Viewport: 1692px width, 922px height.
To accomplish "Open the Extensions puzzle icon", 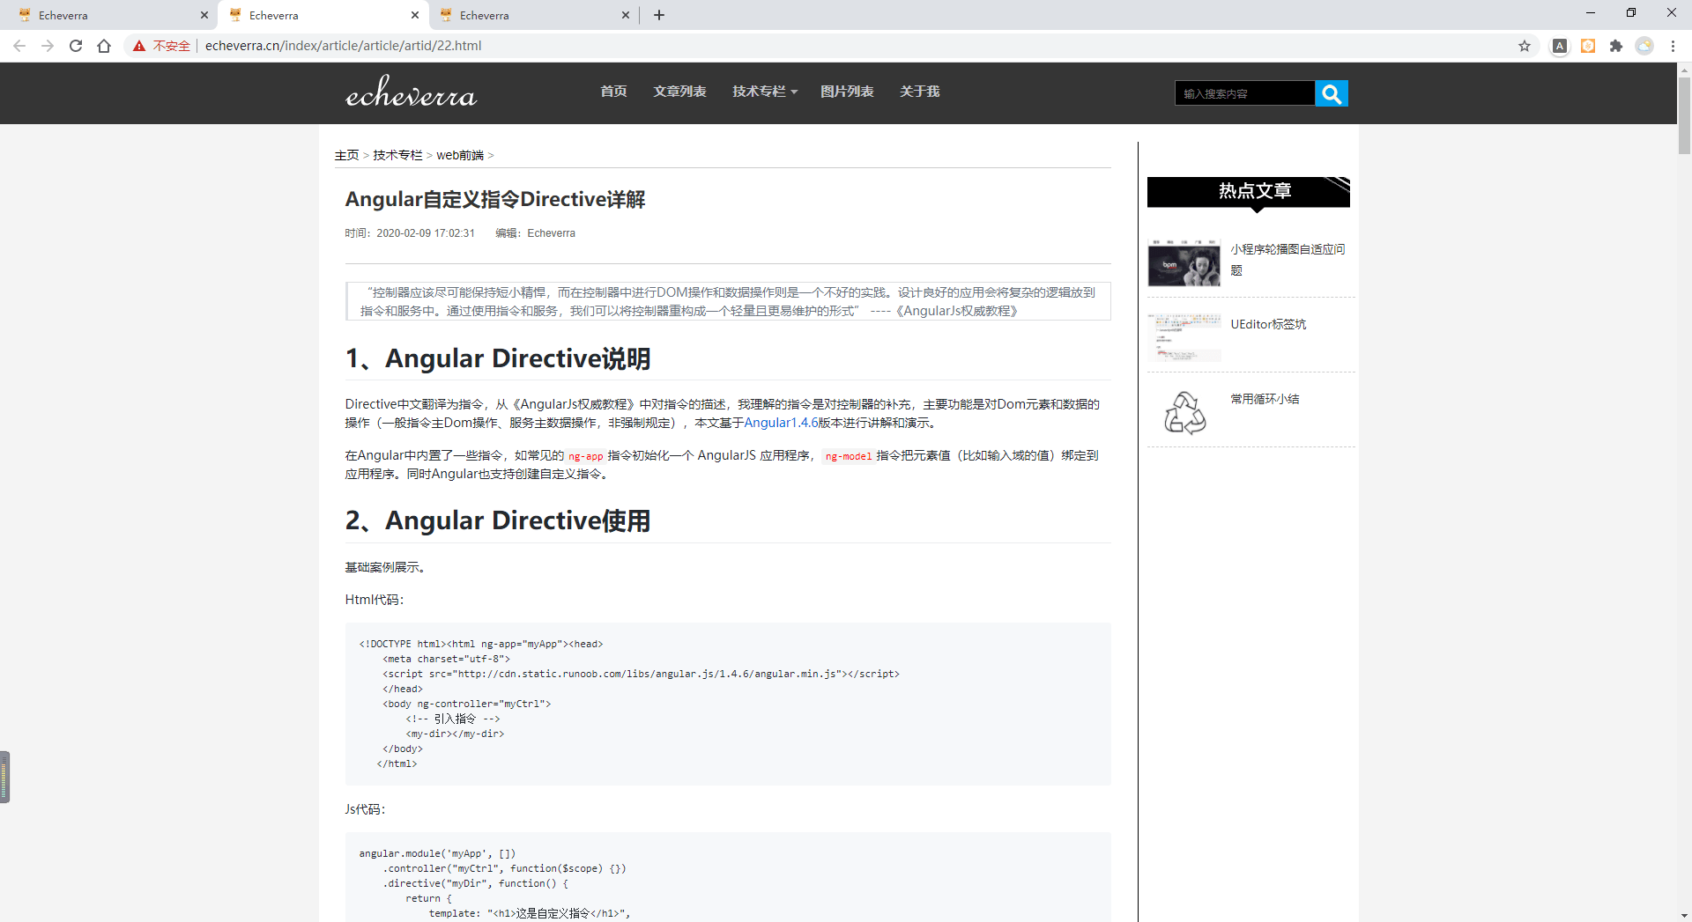I will (x=1616, y=46).
